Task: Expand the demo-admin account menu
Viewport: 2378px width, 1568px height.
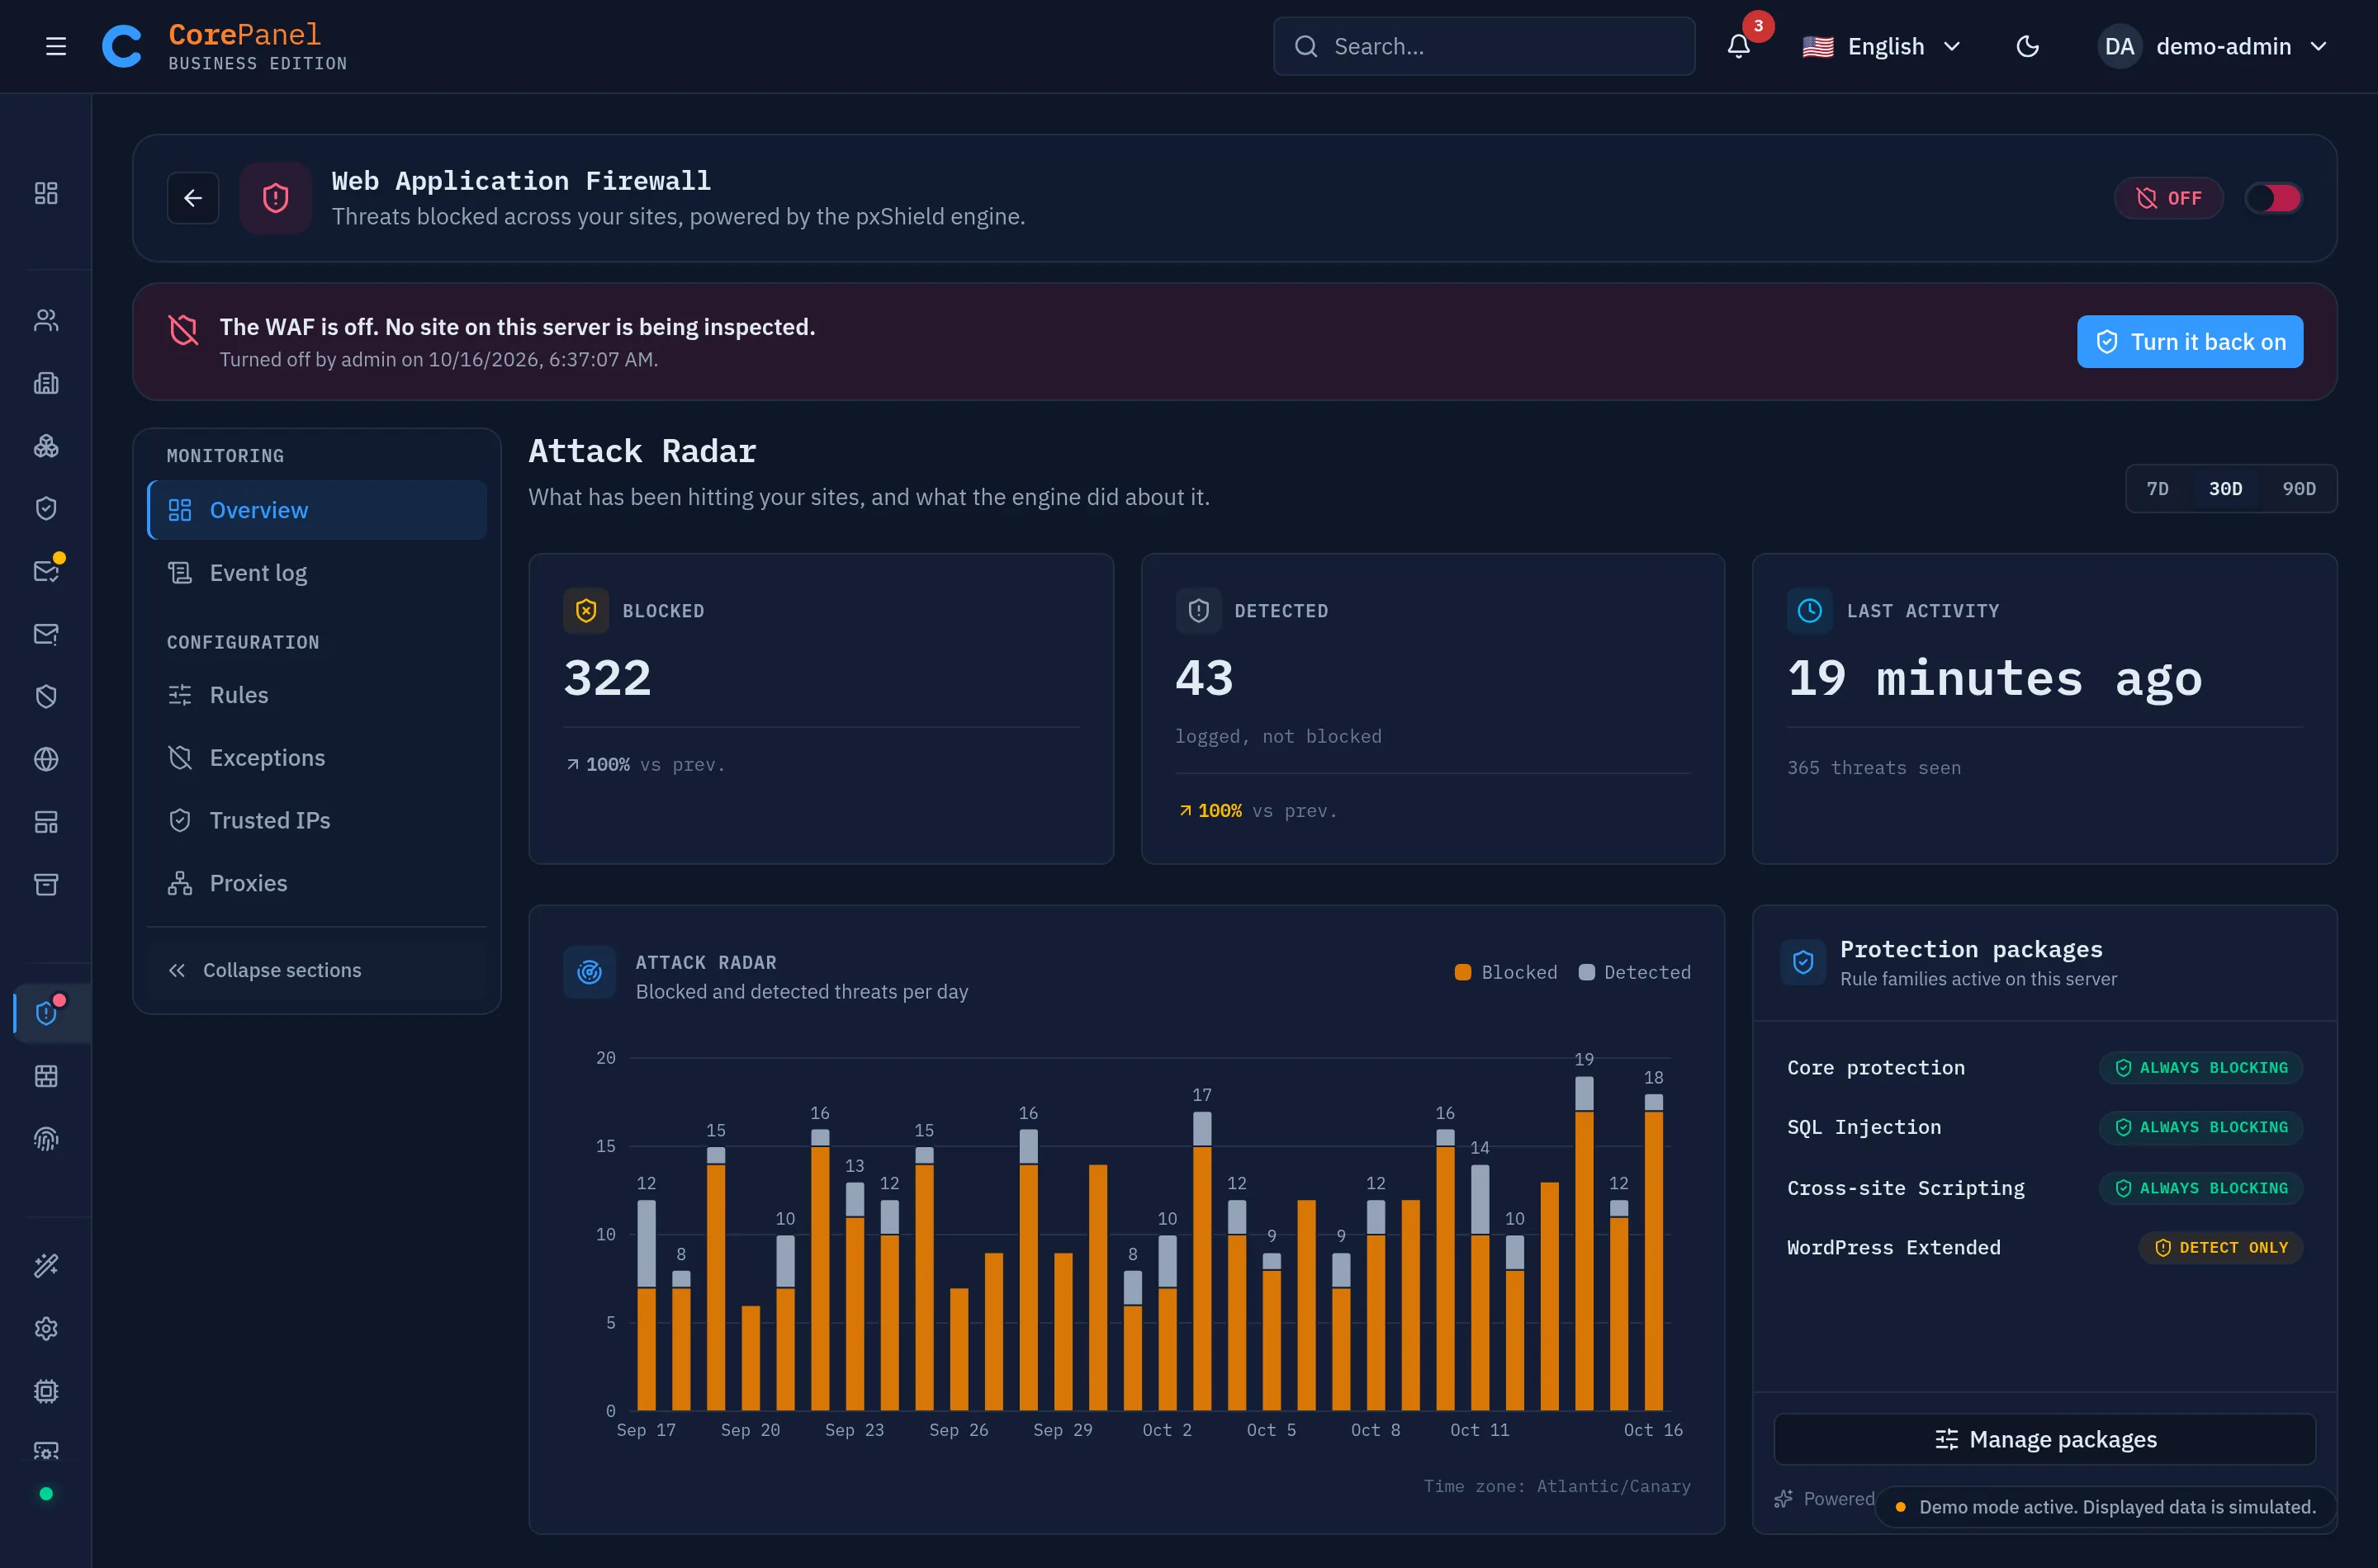Action: click(x=2214, y=46)
